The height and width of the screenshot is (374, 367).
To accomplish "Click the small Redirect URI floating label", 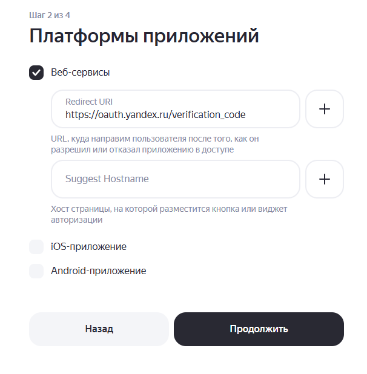I will (x=88, y=102).
